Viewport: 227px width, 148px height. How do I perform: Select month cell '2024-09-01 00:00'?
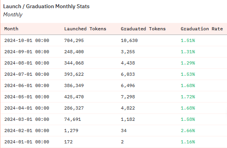pos(27,52)
